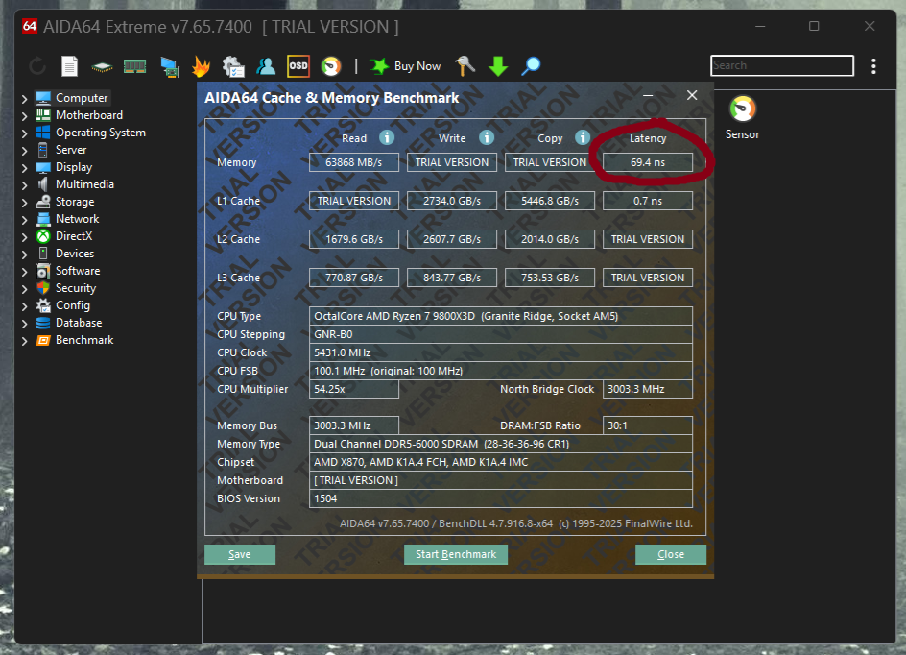Expand the Benchmark tree node

tap(24, 341)
